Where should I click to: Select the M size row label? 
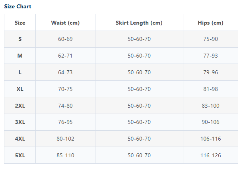click(20, 56)
